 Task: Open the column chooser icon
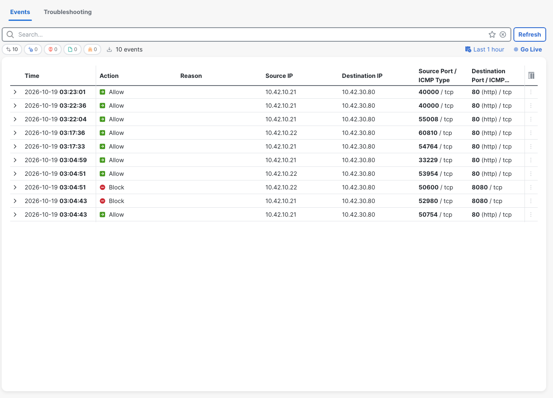(531, 75)
